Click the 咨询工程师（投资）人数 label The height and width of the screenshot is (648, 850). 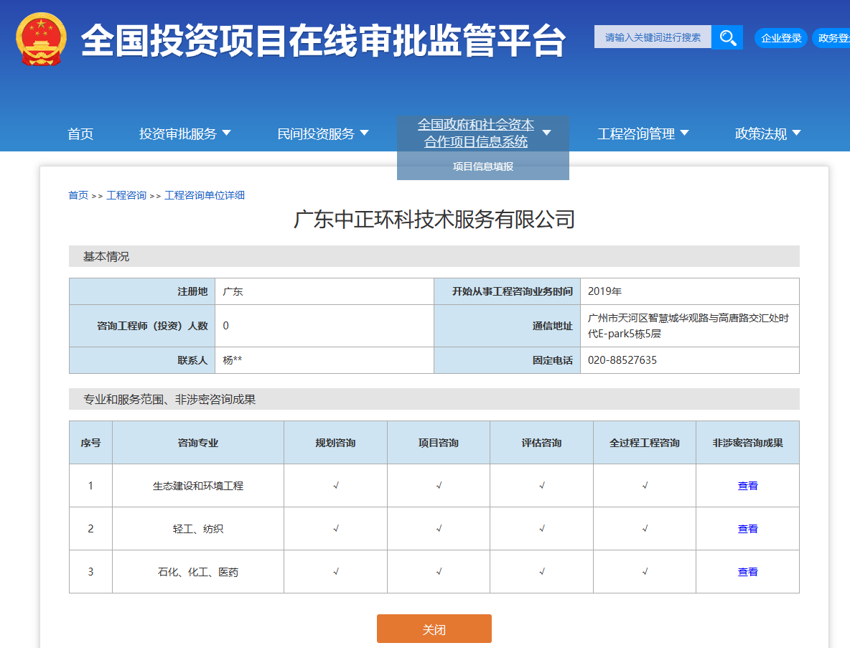click(x=152, y=326)
